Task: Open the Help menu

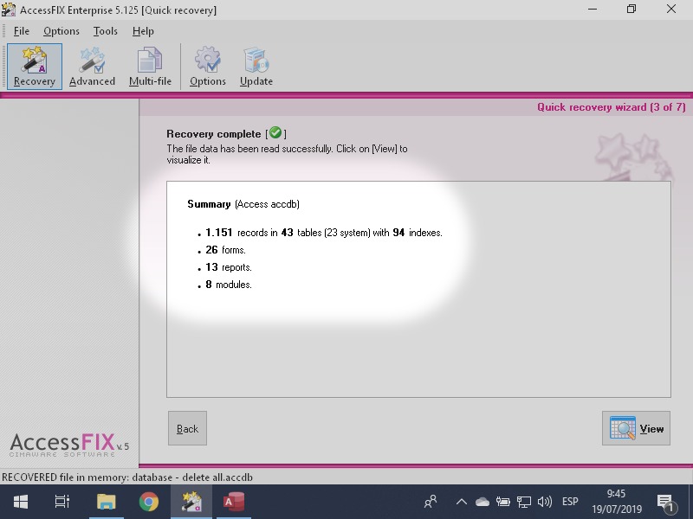Action: [x=143, y=30]
